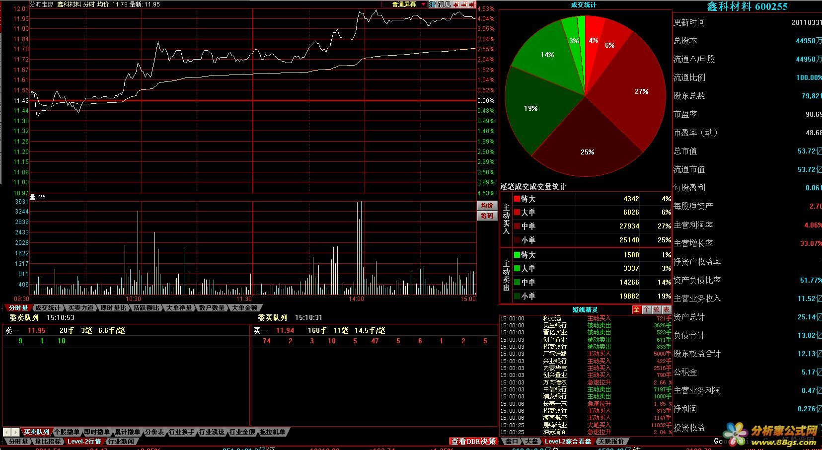Click the green 特大 sell legend swatch

(x=517, y=255)
